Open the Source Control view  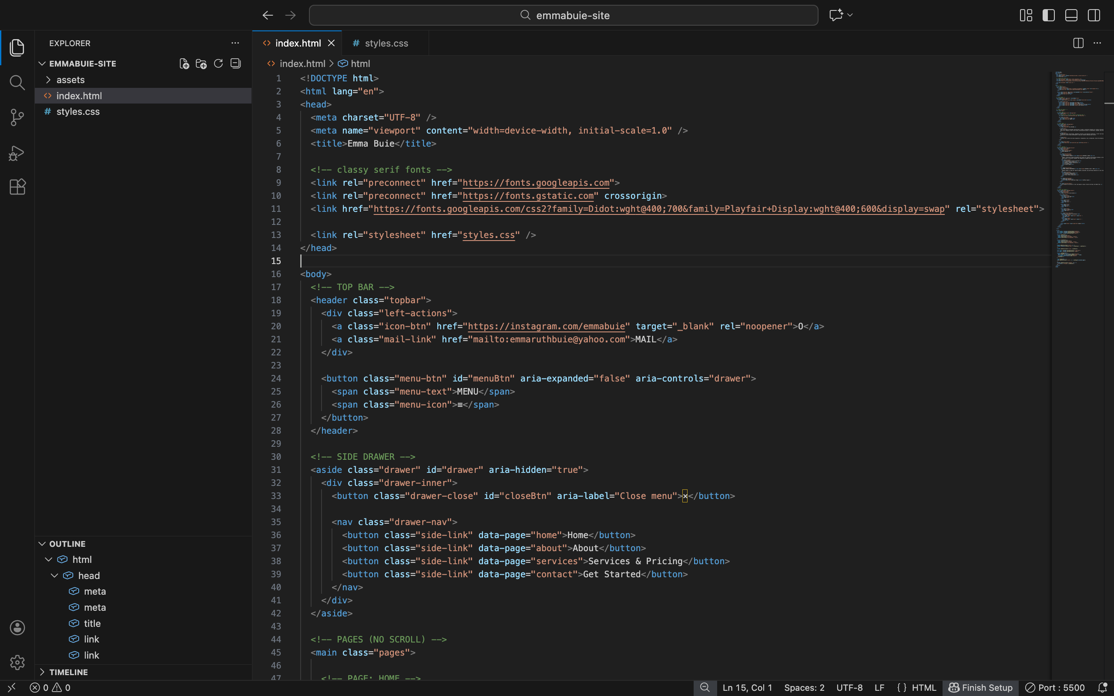pos(17,117)
